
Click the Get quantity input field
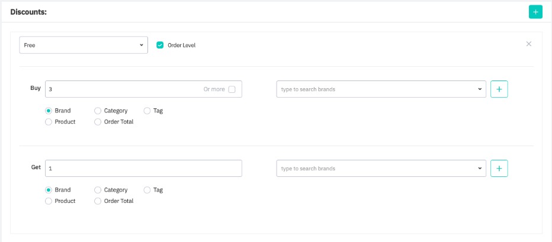tap(143, 169)
